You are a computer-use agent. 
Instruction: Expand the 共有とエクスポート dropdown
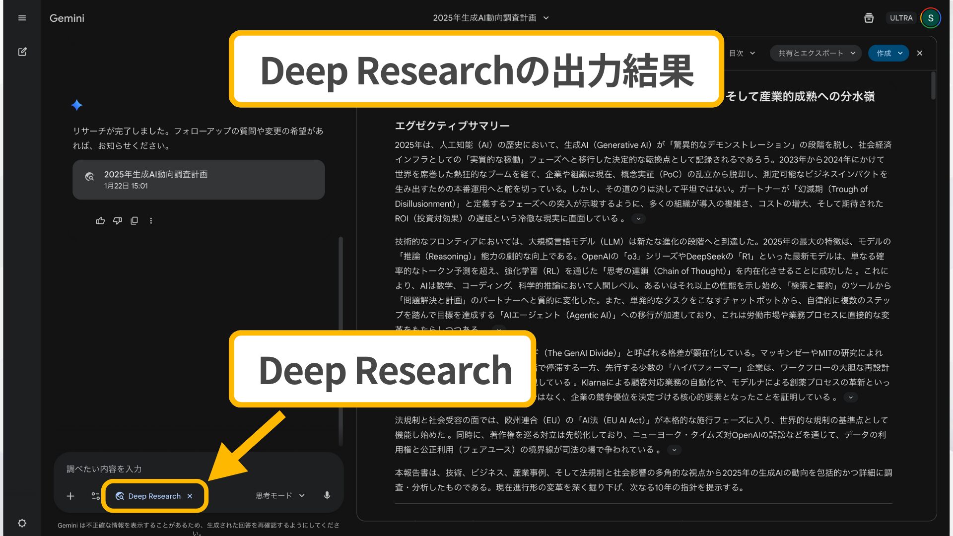coord(815,53)
